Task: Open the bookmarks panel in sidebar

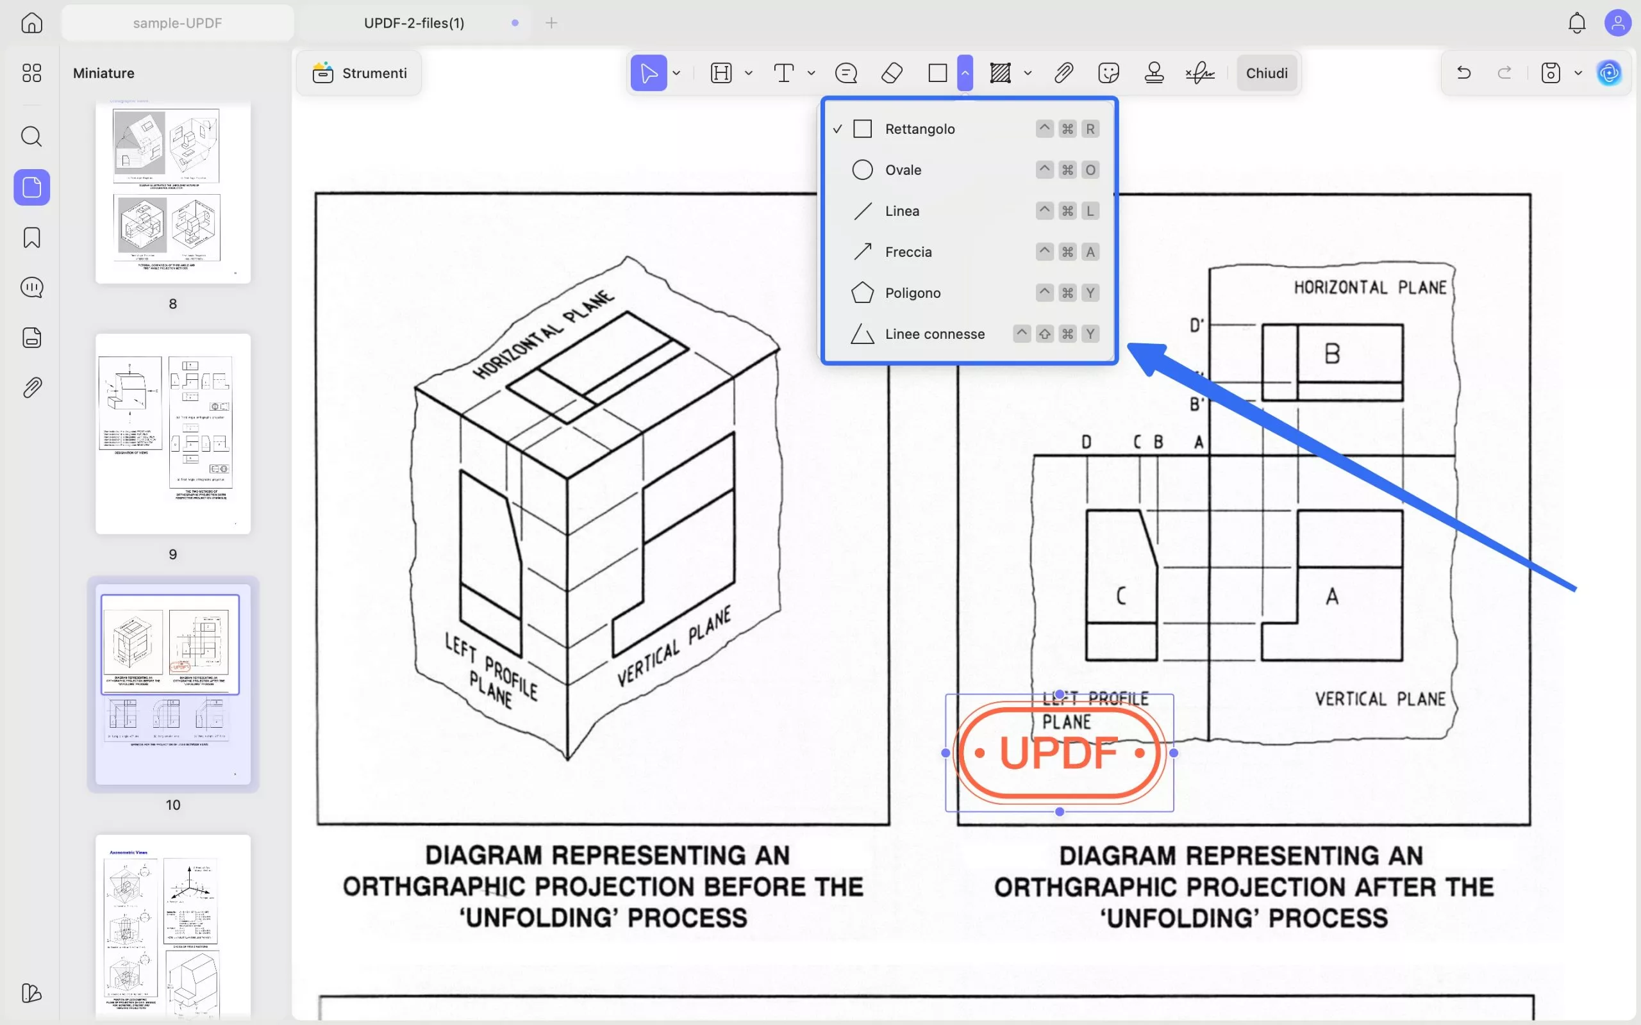Action: [32, 238]
